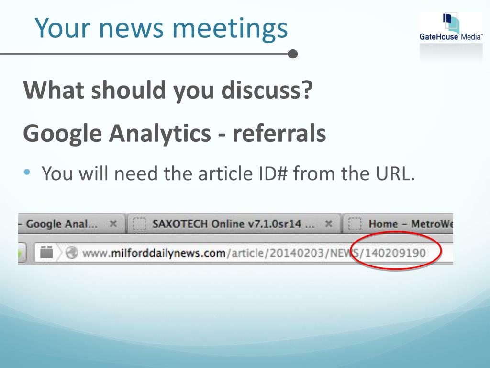Close the Google Analytics tab

pyautogui.click(x=113, y=224)
